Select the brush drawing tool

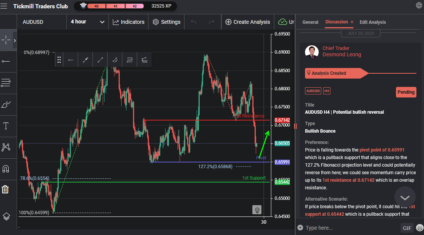tap(6, 104)
